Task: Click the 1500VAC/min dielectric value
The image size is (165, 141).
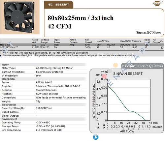Action: tap(44, 108)
